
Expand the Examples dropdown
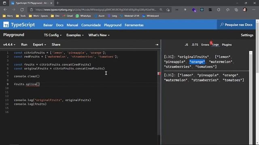click(x=75, y=35)
